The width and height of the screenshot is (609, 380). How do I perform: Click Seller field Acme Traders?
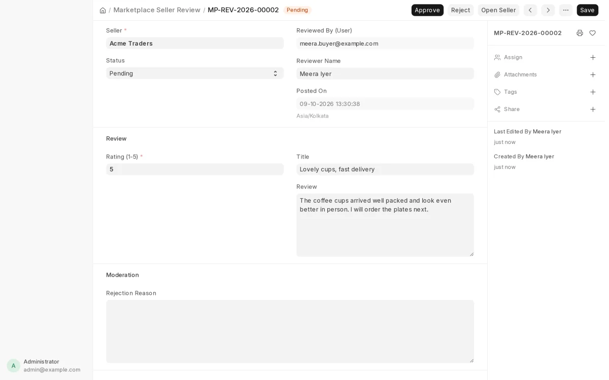pyautogui.click(x=195, y=43)
